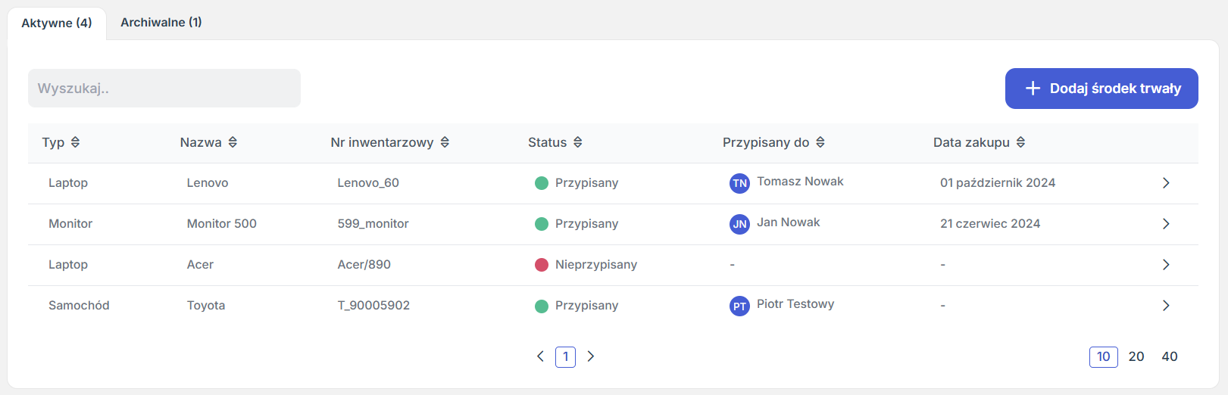Click the Wyszukaj search field
The width and height of the screenshot is (1228, 395).
[164, 89]
